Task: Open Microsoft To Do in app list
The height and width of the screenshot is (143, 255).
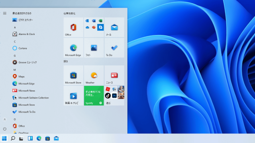Action: pyautogui.click(x=24, y=112)
